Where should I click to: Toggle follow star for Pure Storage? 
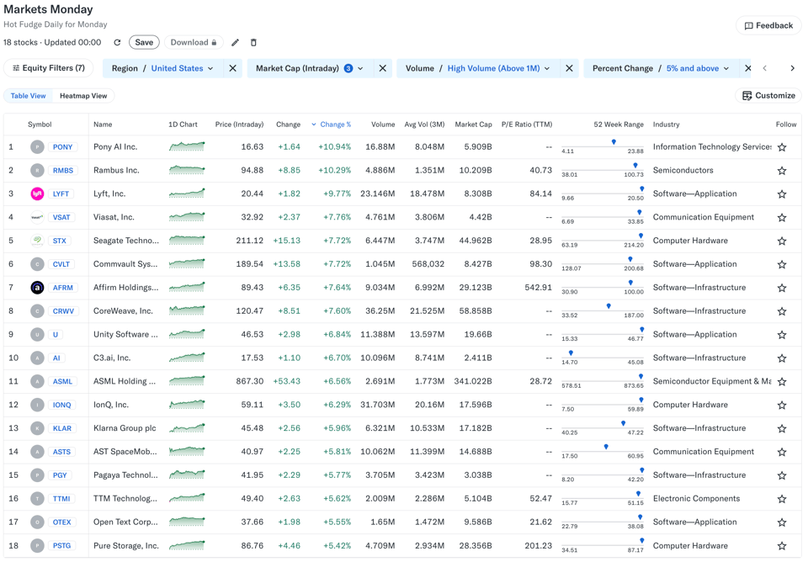[782, 546]
